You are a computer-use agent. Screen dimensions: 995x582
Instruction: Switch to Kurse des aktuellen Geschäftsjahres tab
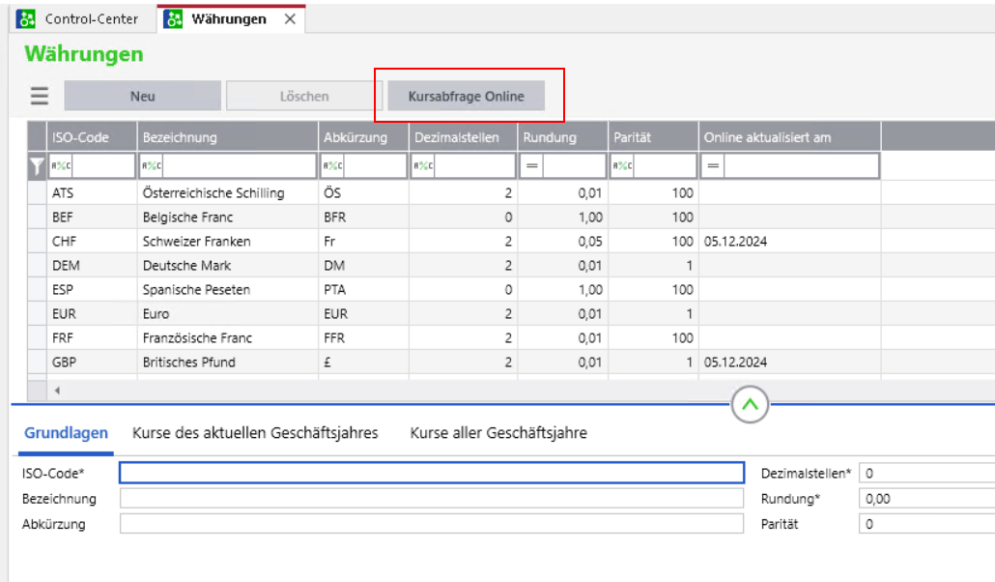click(x=255, y=433)
